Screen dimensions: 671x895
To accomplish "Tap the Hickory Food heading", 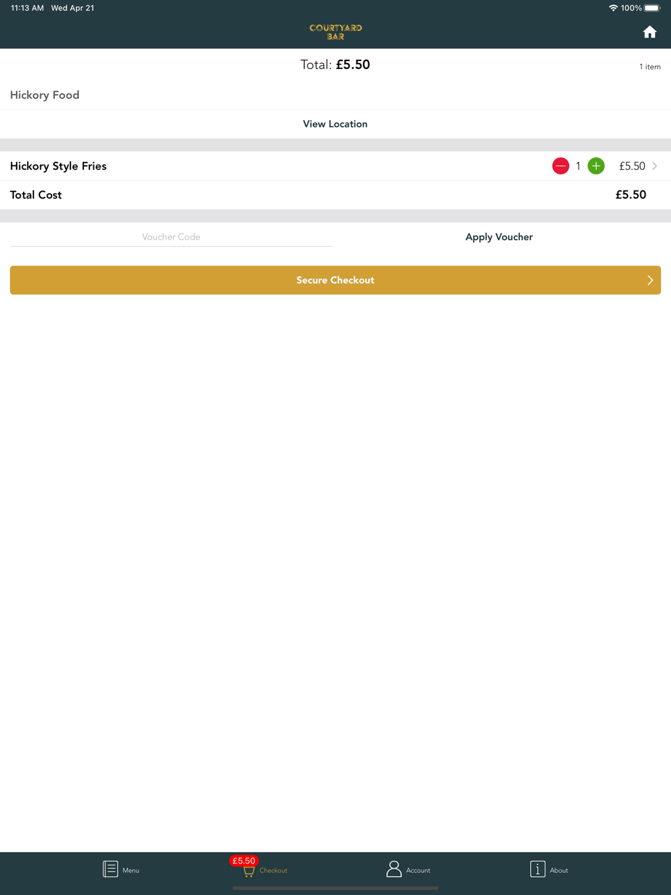I will pos(44,95).
